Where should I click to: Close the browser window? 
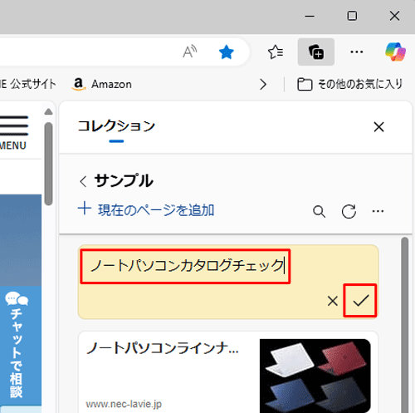pos(394,16)
